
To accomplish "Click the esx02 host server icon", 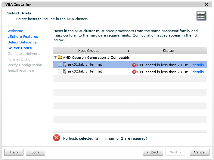I will 65,71.
